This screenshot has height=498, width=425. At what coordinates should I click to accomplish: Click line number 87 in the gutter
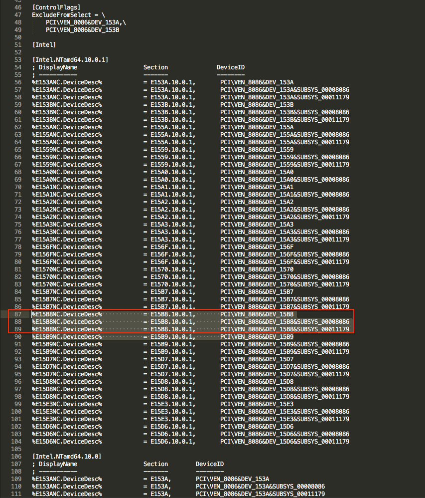18,314
